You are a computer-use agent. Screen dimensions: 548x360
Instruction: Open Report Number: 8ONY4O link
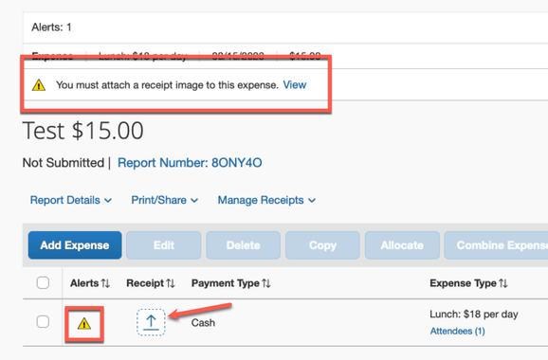(190, 163)
